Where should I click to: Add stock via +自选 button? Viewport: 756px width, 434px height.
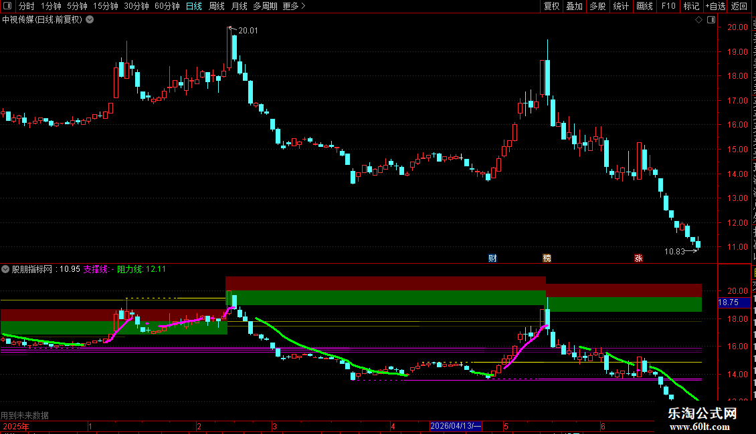(x=715, y=6)
